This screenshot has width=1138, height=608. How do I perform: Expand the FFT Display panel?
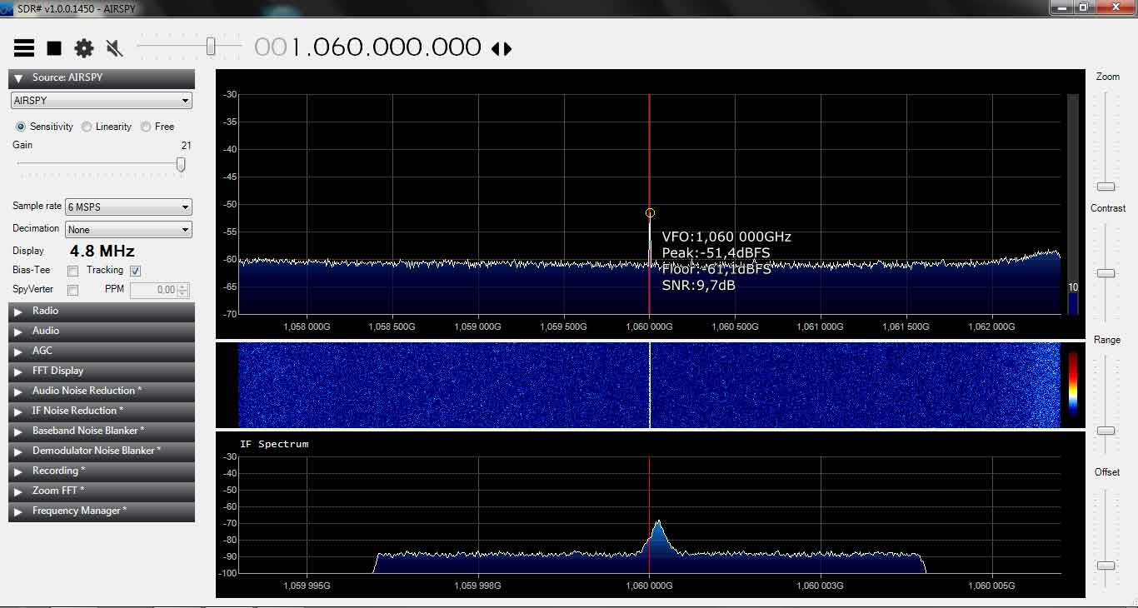(x=102, y=371)
